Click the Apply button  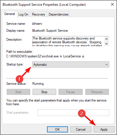pyautogui.click(x=104, y=130)
